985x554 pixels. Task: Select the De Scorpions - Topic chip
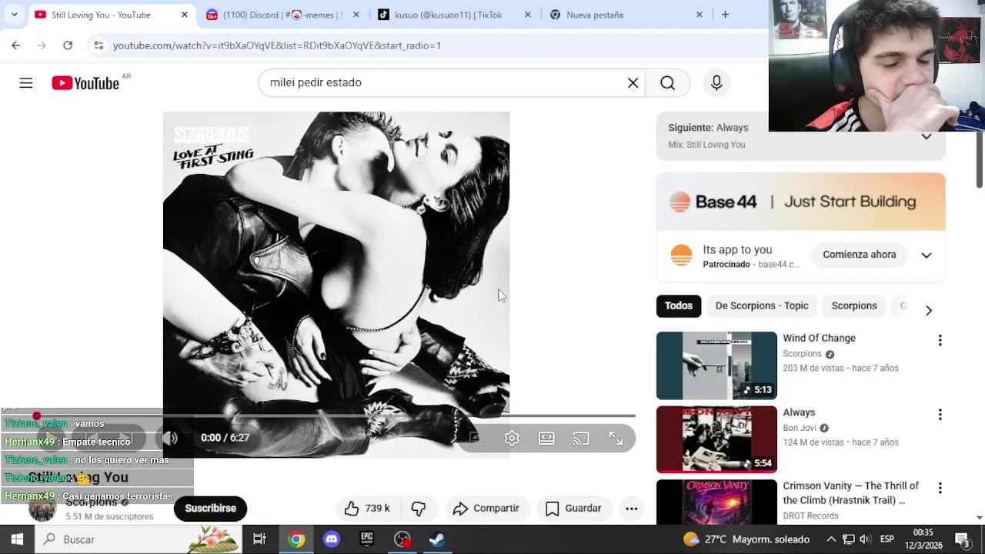(x=762, y=305)
